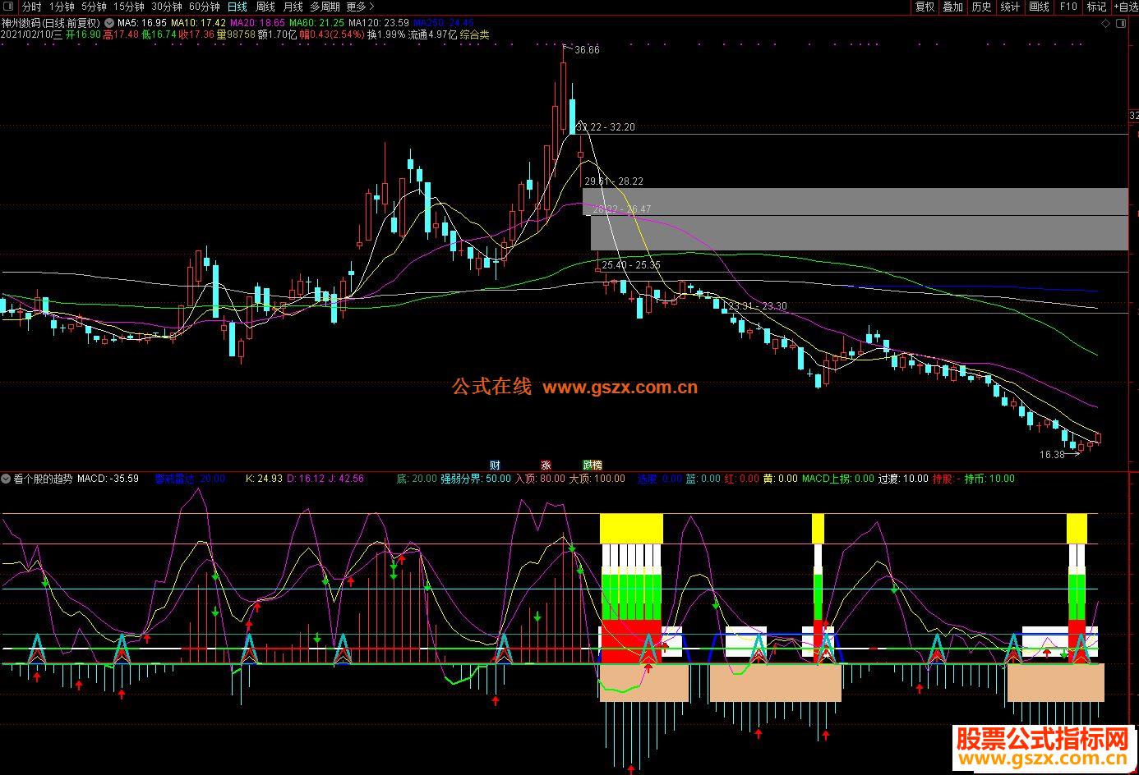Click the K: 24.93 value

pos(264,479)
